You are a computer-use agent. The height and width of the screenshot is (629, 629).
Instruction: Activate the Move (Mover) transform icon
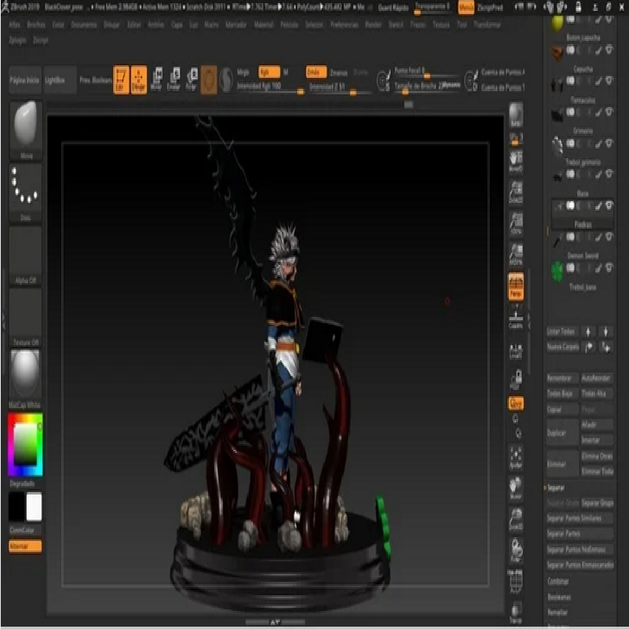(156, 79)
